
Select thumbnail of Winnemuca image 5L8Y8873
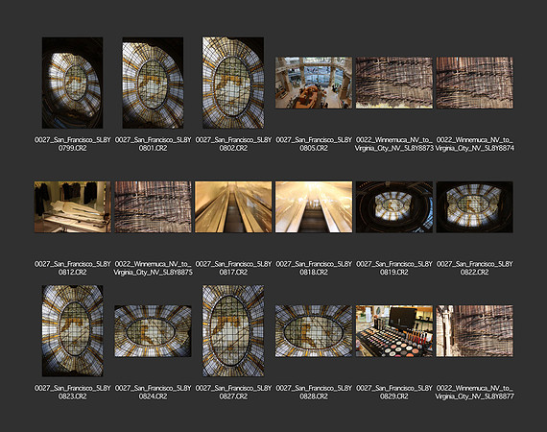(394, 83)
